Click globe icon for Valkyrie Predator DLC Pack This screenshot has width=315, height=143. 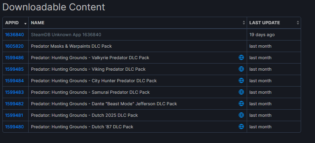point(241,58)
